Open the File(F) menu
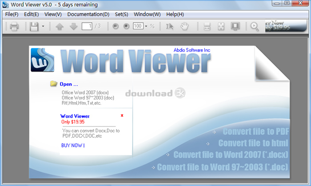Viewport: 311px width, 186px height. point(12,14)
